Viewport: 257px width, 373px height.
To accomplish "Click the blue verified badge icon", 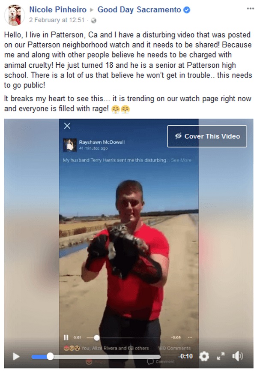I will 187,10.
